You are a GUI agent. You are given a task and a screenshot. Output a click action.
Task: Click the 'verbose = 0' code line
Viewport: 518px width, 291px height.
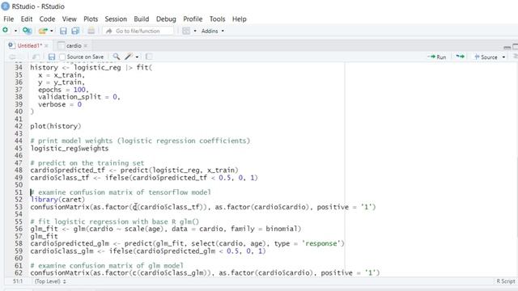60,104
